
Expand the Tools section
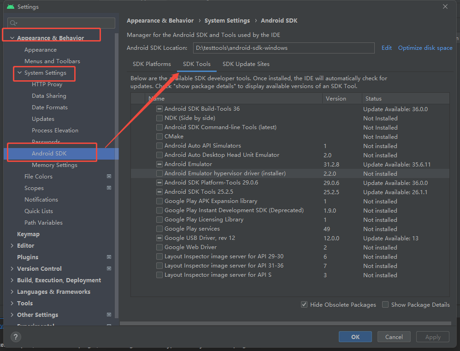[x=12, y=303]
